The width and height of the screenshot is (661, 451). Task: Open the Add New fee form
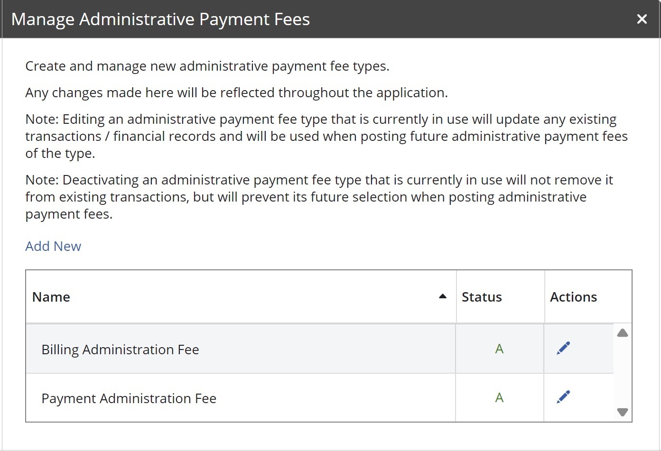pos(53,246)
